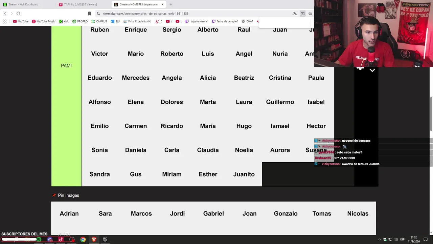The image size is (433, 244).
Task: Open a new browser tab
Action: (171, 4)
